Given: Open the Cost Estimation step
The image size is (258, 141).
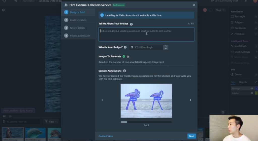Looking at the screenshot, I should 78,20.
